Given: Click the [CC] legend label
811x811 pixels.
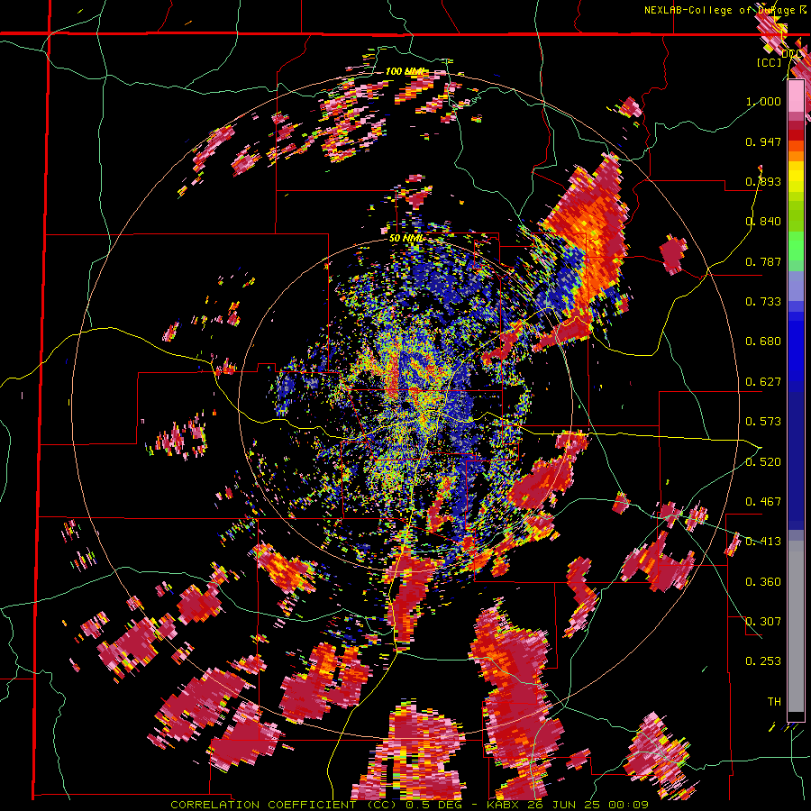Looking at the screenshot, I should coord(769,62).
